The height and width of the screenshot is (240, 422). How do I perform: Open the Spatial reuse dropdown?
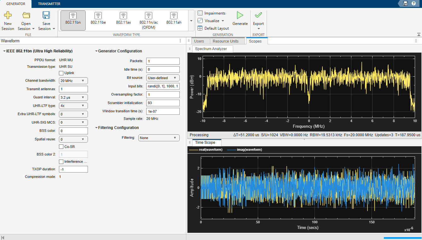click(73, 139)
